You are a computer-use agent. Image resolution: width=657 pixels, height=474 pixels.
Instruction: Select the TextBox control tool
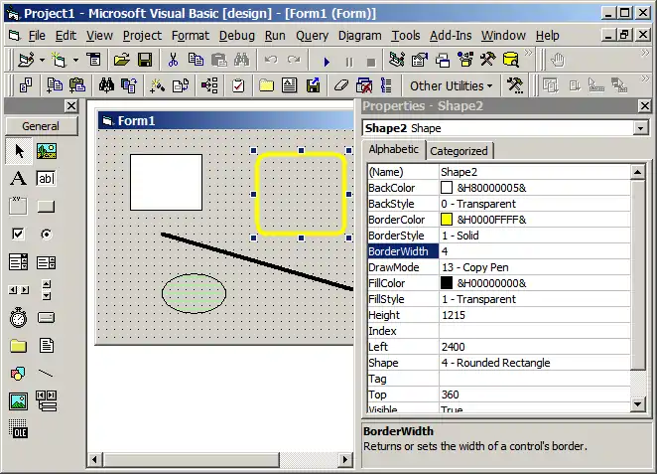[x=47, y=179]
